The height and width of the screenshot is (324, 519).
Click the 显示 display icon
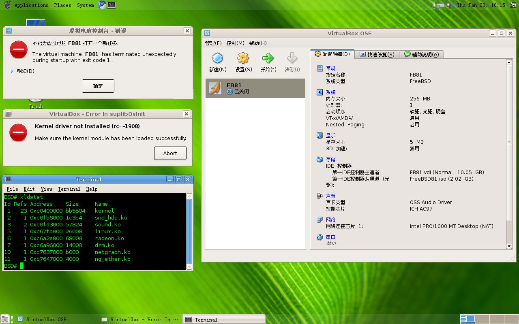(x=320, y=136)
